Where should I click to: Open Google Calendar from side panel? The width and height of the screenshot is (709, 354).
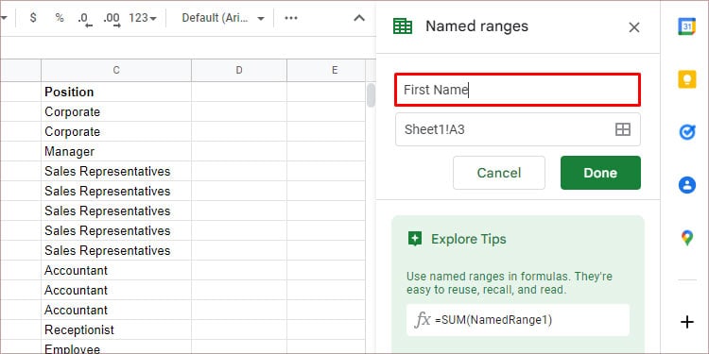[686, 26]
